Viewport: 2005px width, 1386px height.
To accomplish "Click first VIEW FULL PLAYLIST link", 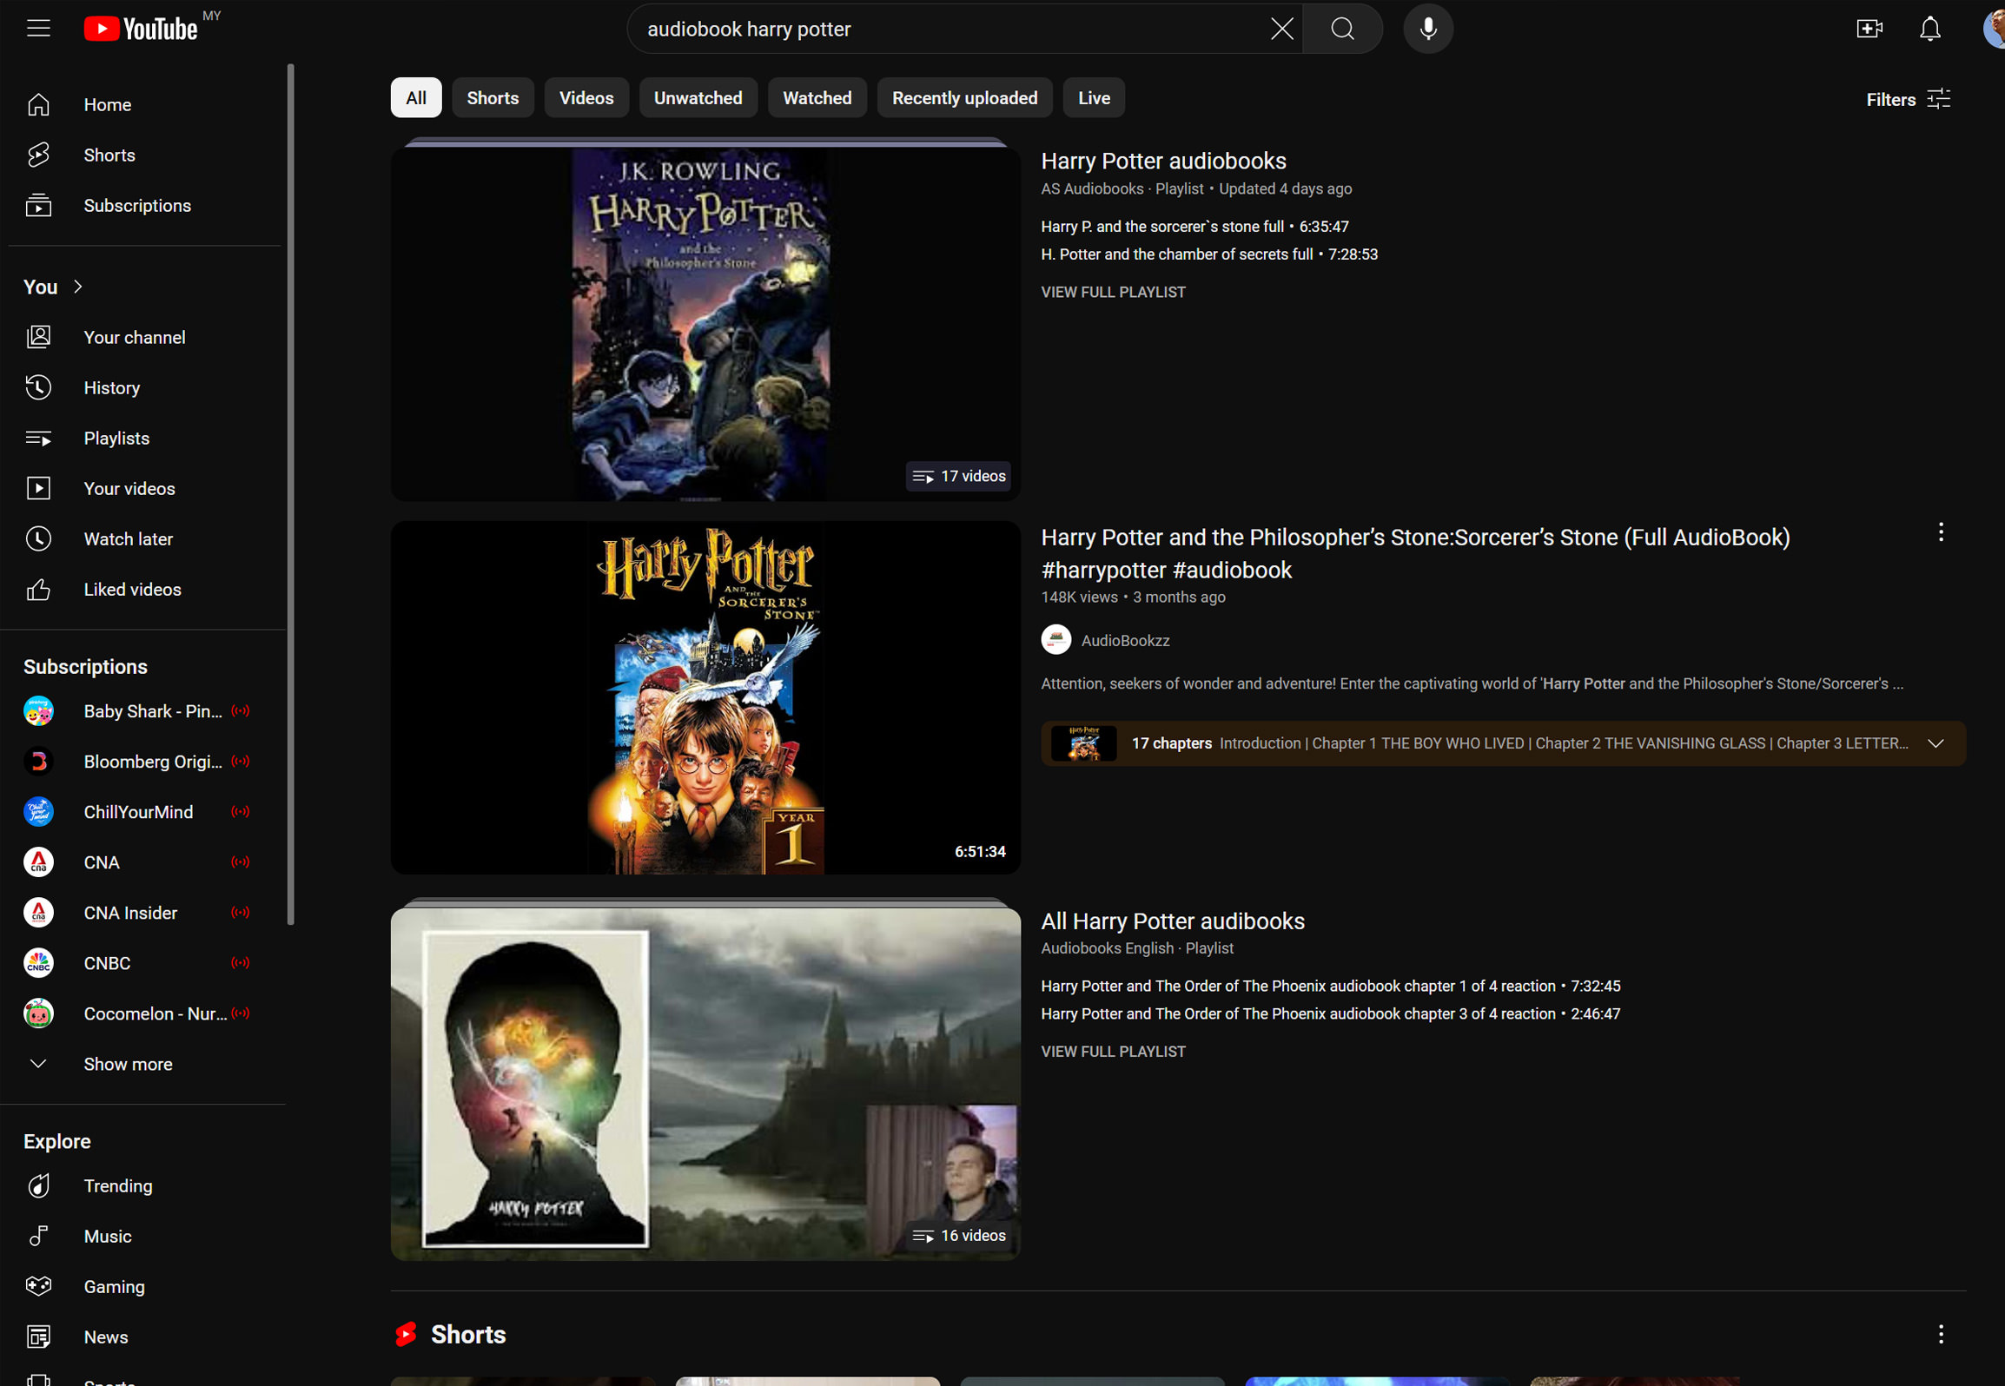I will (1113, 293).
